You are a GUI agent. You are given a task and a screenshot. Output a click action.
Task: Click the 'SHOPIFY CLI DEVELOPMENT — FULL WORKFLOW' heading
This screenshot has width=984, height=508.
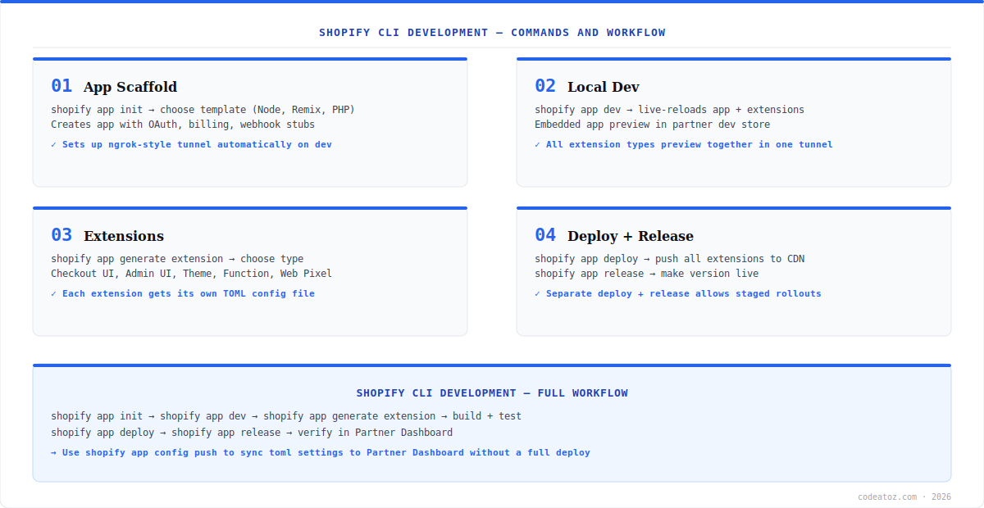coord(492,393)
